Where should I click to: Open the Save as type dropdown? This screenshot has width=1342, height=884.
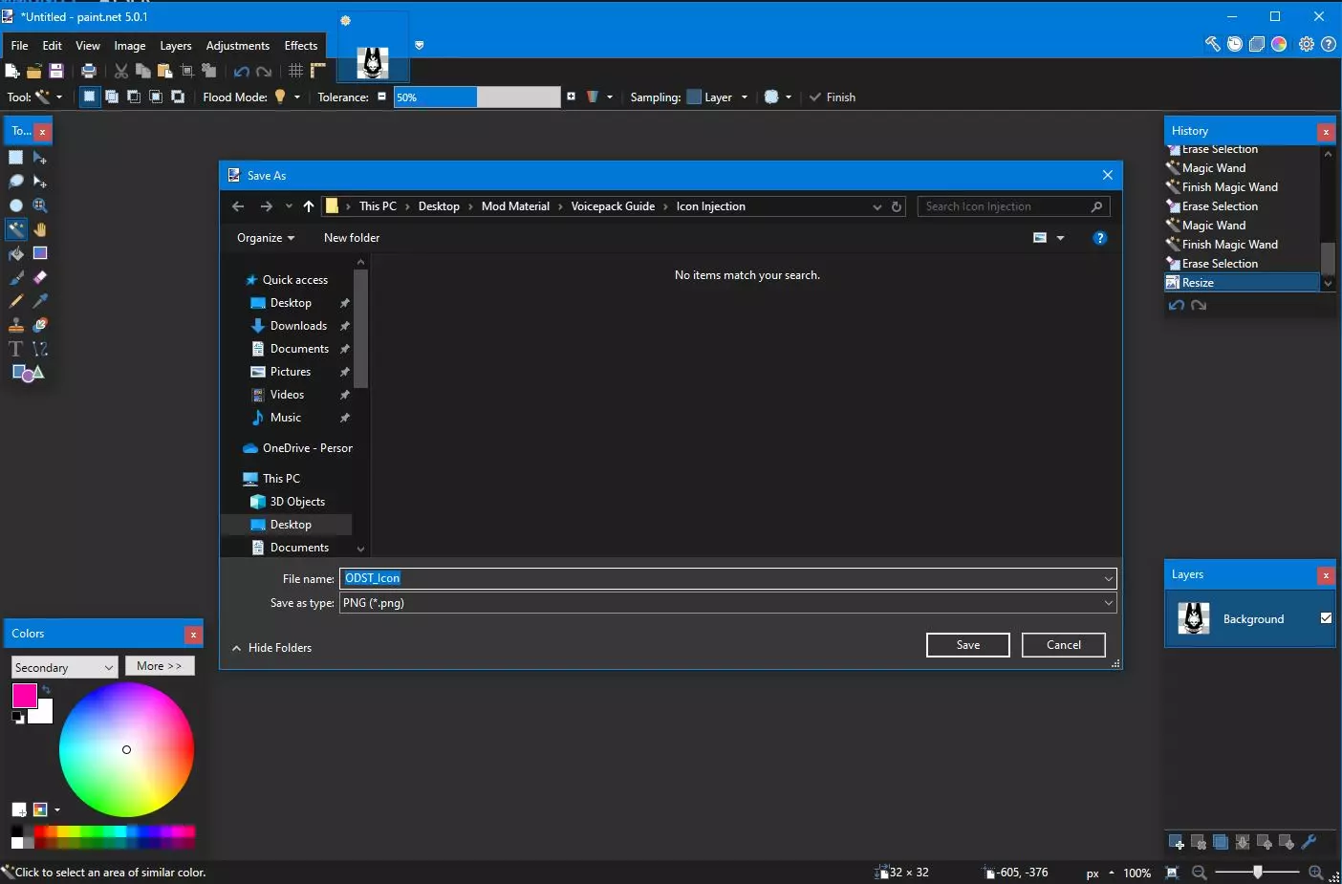[x=726, y=603]
